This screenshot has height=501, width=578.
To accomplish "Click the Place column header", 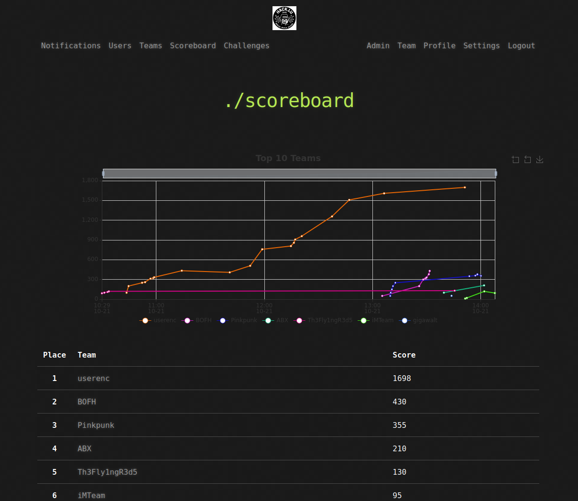I will point(55,355).
